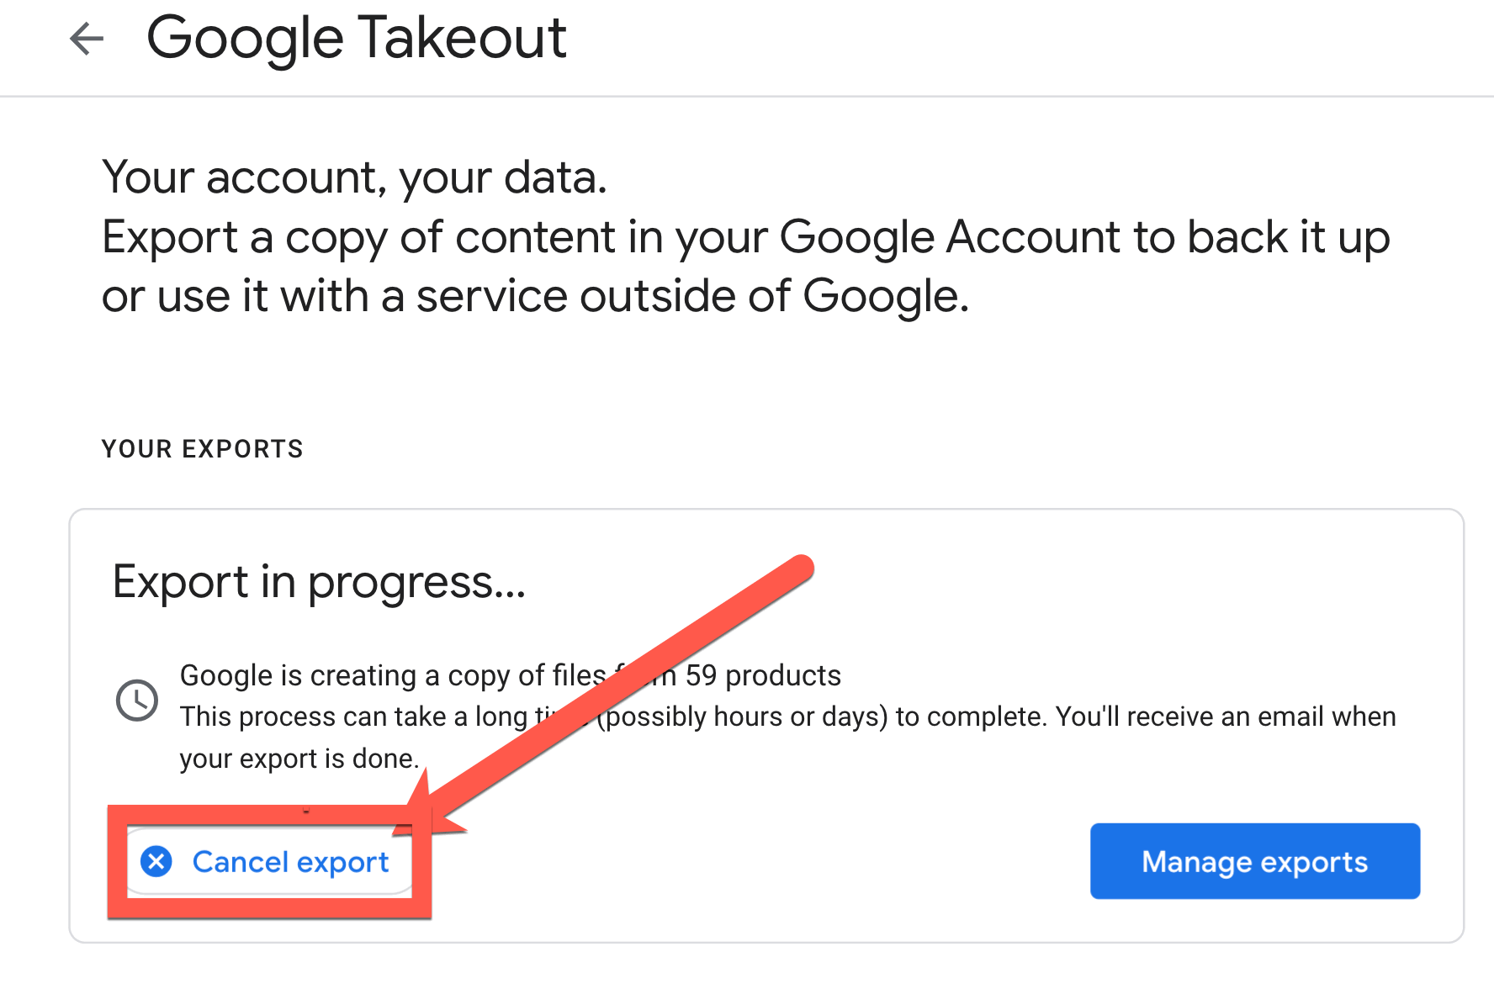
Task: Click the 'your export is done.' text
Action: coord(299,759)
